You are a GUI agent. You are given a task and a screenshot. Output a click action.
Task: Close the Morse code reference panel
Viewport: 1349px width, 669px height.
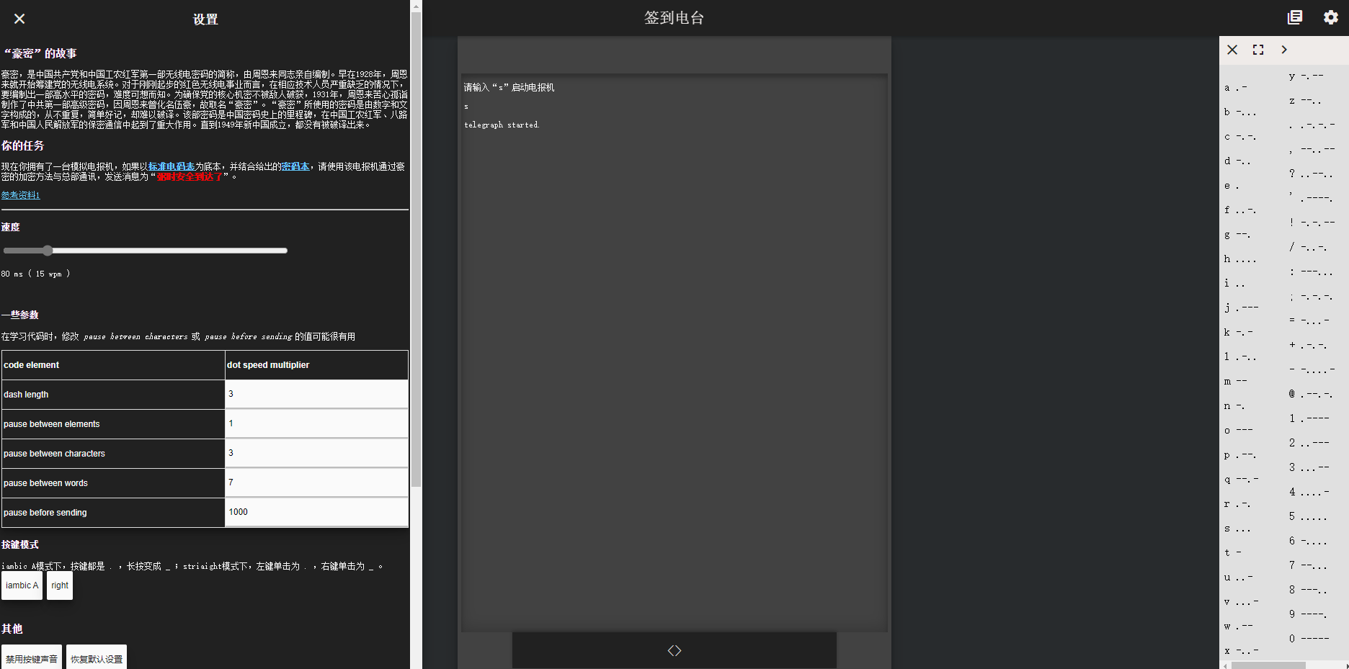click(1232, 50)
